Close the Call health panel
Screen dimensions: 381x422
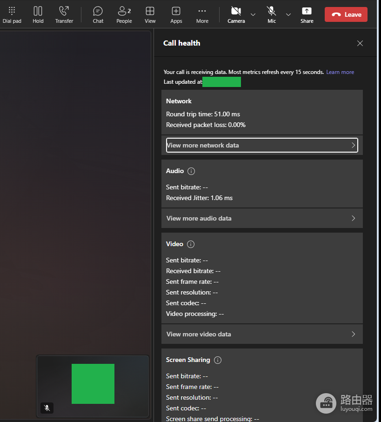[360, 43]
